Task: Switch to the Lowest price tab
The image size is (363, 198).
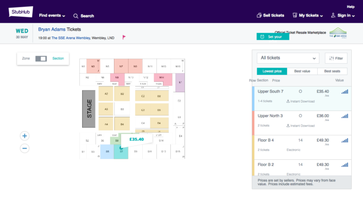Action: coord(272,71)
